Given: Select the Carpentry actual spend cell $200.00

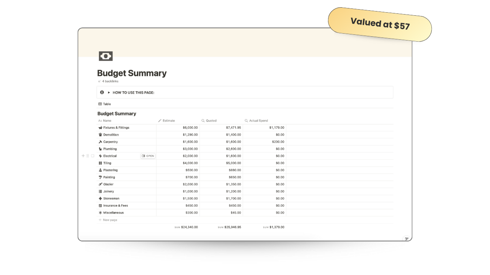Looking at the screenshot, I should [x=265, y=142].
